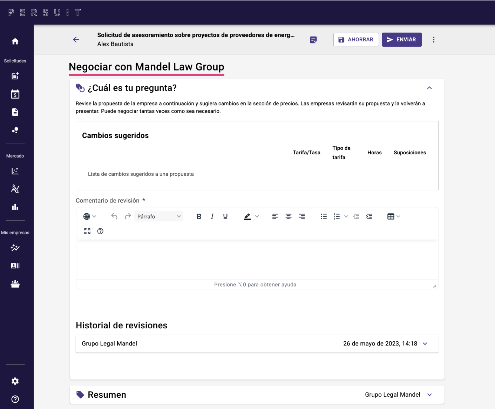The width and height of the screenshot is (495, 409).
Task: Click the Alex Bautista name
Action: 115,44
